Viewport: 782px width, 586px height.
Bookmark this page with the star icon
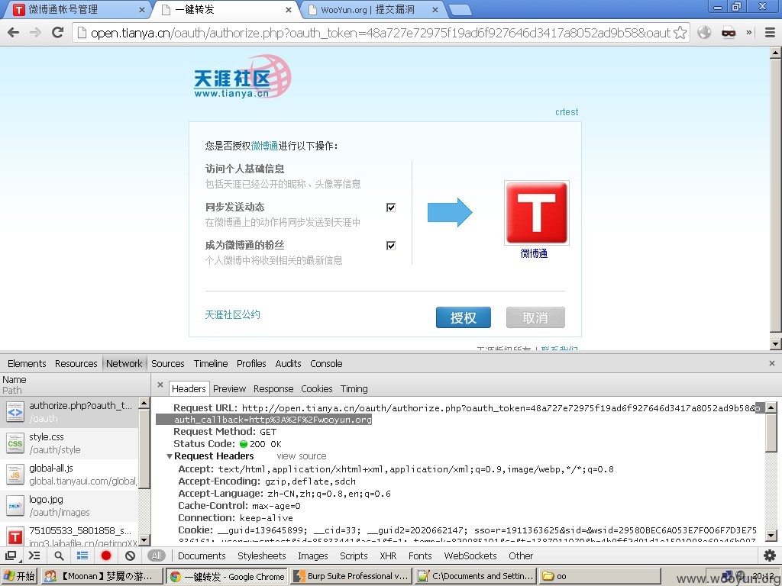point(680,33)
